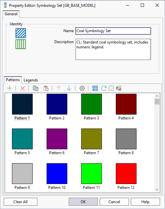The height and width of the screenshot is (209, 165).
Task: Select the light gray Pattern 9 swatch
Action: tap(22, 174)
